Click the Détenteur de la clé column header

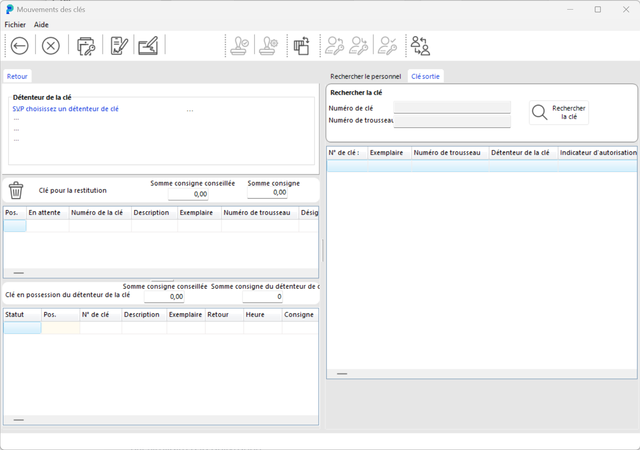(x=520, y=153)
